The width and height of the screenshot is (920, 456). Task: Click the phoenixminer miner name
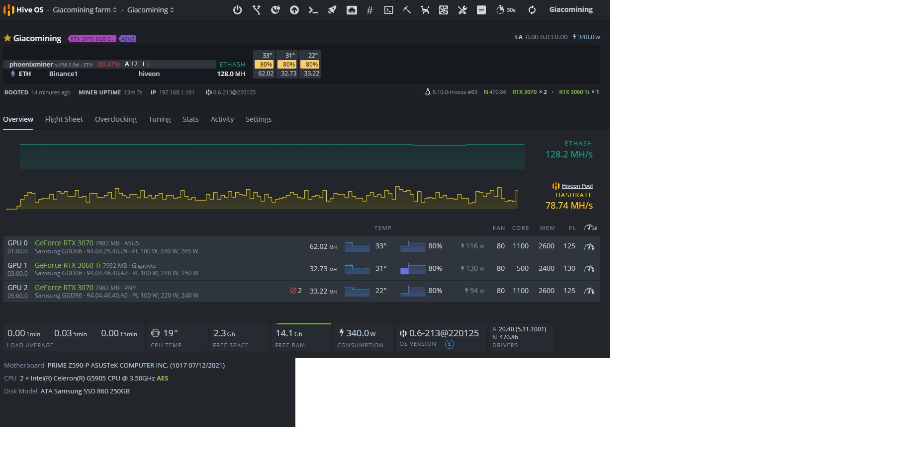[31, 64]
